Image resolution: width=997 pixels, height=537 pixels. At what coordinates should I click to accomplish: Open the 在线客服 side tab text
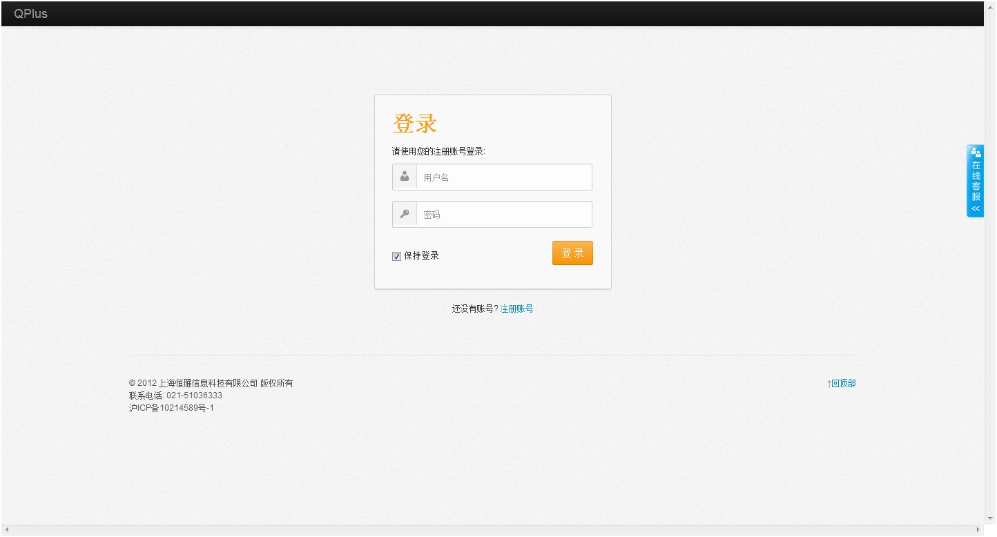pyautogui.click(x=976, y=181)
